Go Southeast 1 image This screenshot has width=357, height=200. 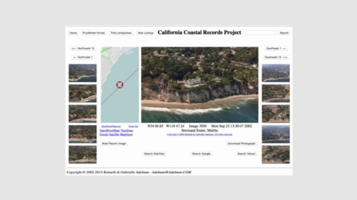(276, 48)
